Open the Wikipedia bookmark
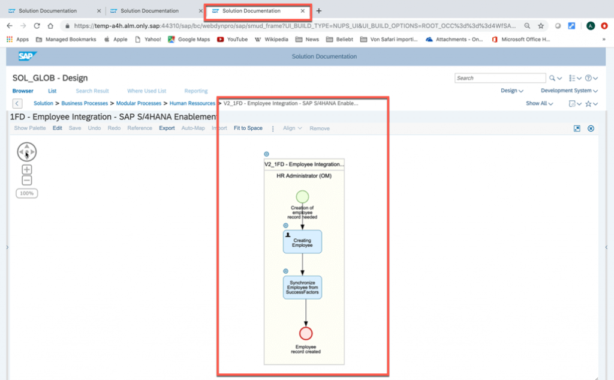 pyautogui.click(x=272, y=39)
